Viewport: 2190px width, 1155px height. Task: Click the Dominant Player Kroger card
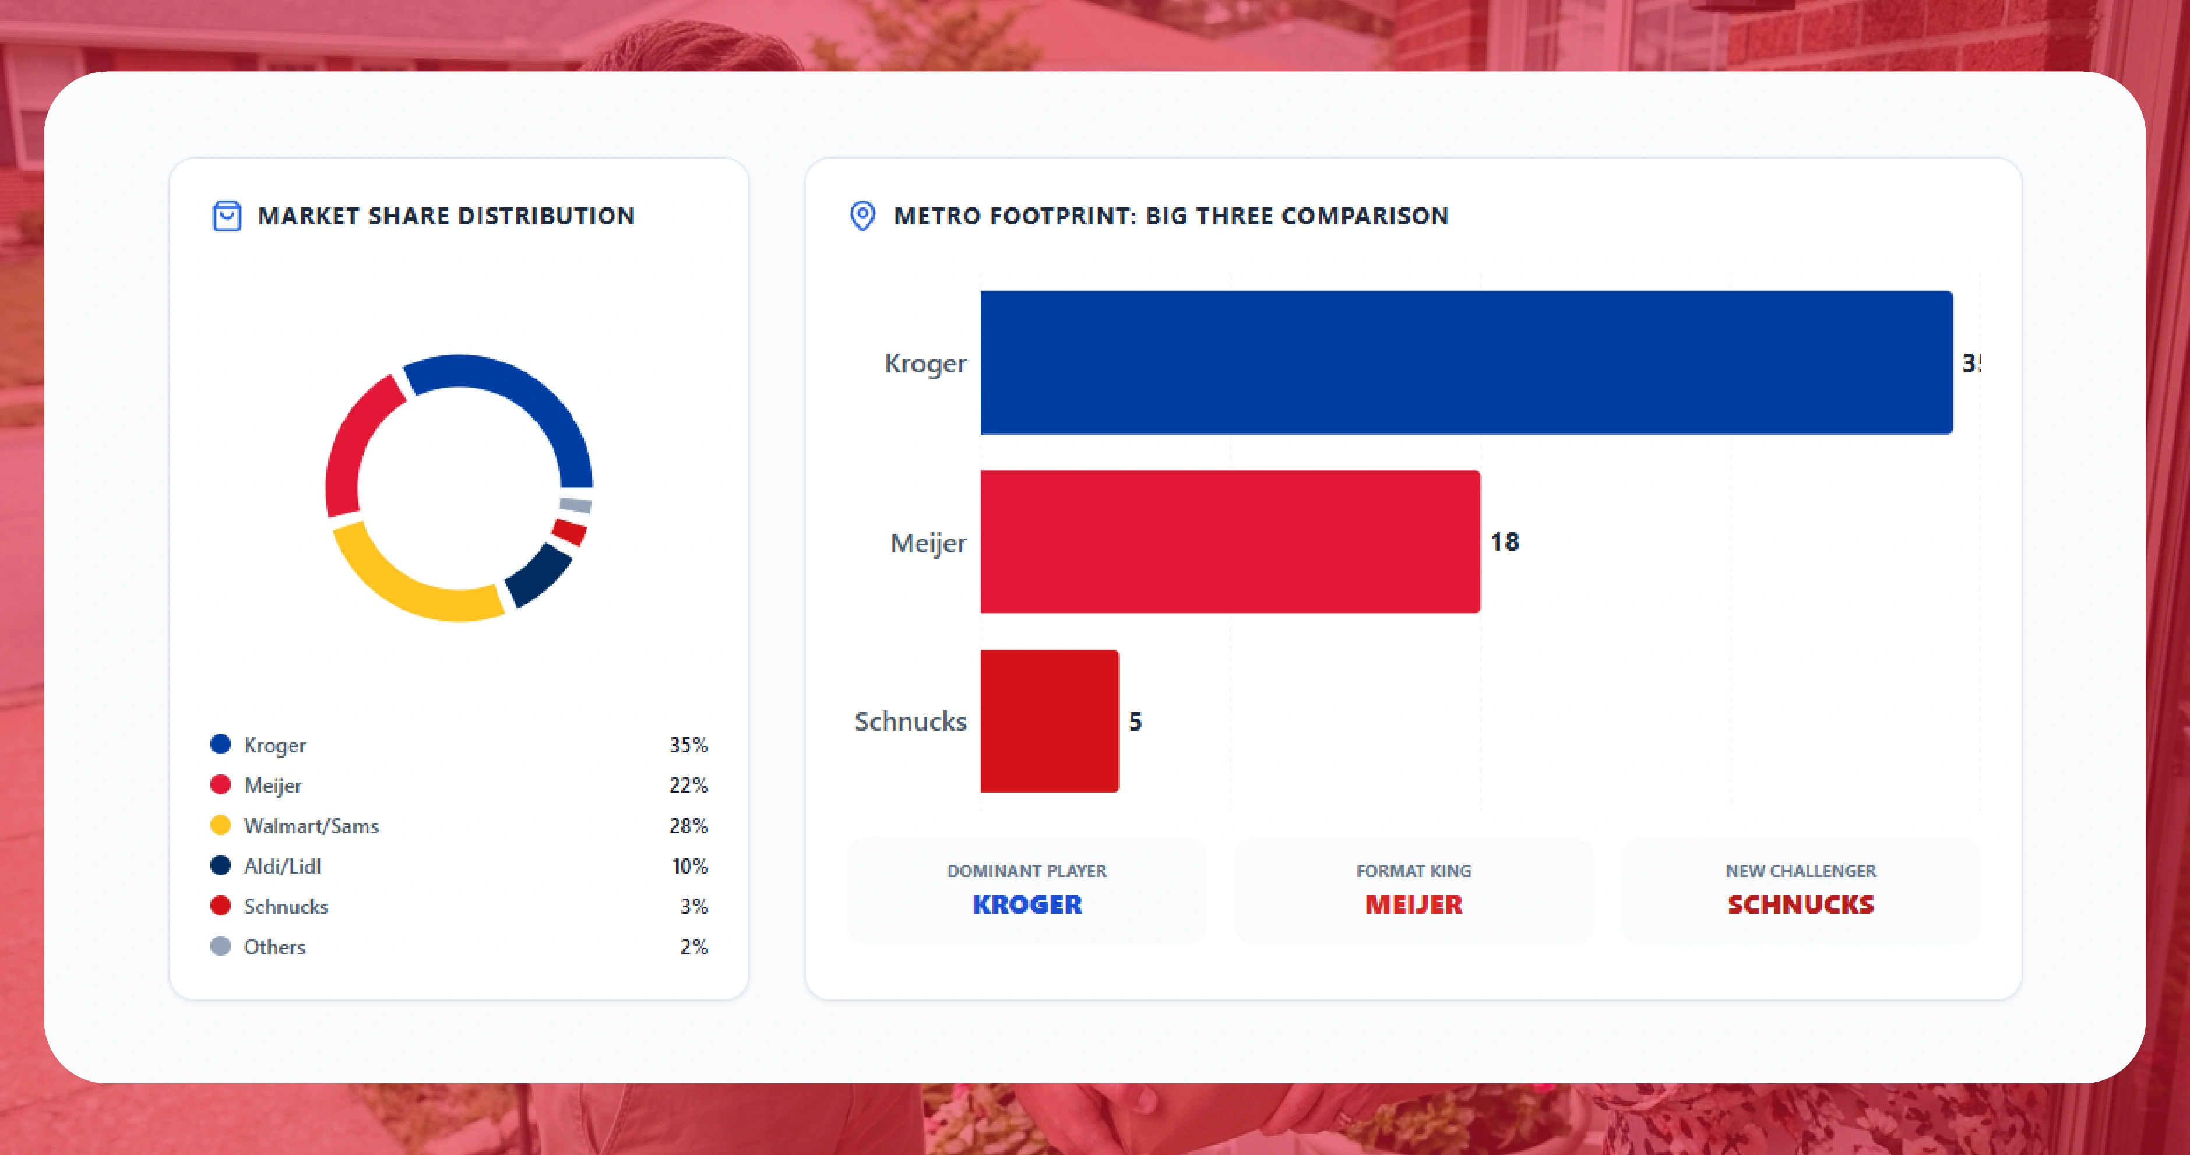click(x=1026, y=890)
